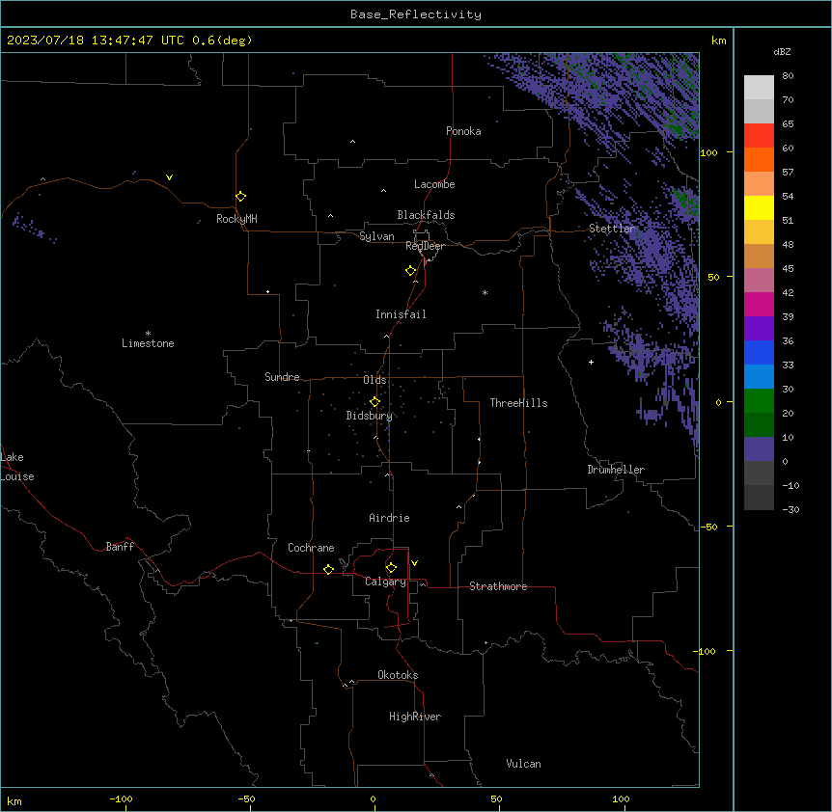Click the -50 tick on right km axis
This screenshot has width=832, height=812.
point(708,527)
